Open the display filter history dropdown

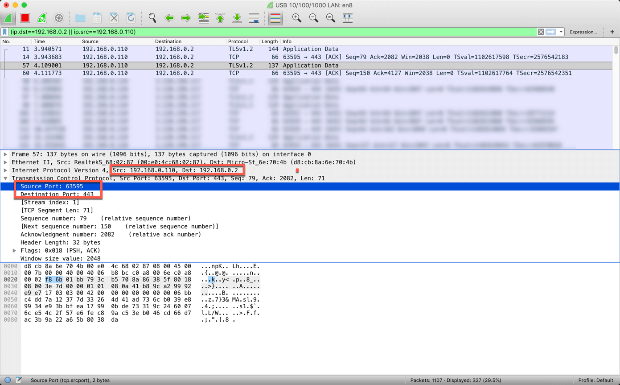click(561, 32)
